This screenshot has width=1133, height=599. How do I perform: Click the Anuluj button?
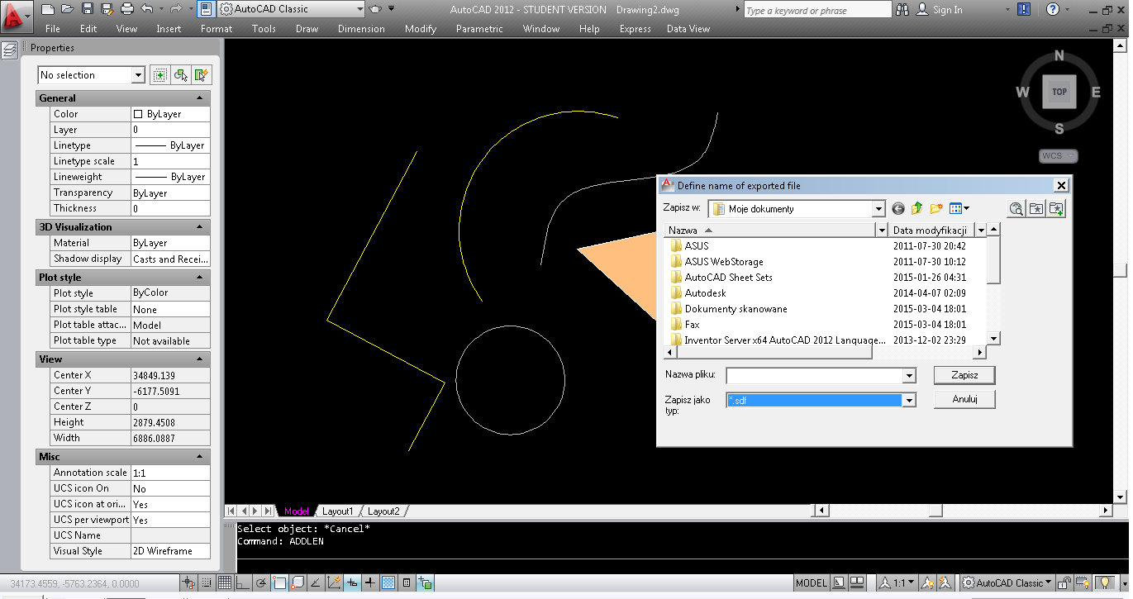tap(964, 399)
